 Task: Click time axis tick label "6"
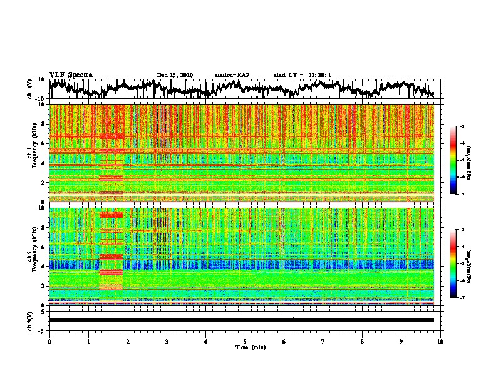(x=284, y=342)
